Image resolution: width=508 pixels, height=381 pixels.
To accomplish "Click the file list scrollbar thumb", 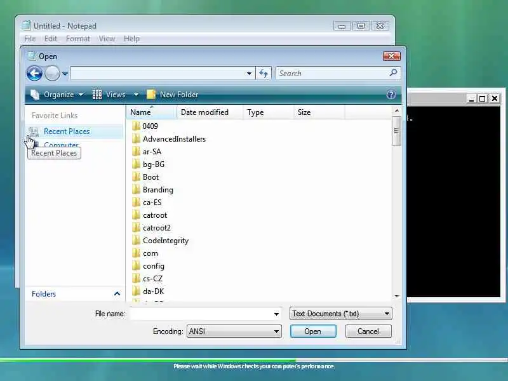I will (x=396, y=131).
